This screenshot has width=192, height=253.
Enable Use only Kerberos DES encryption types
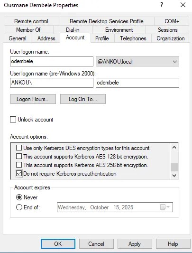19,148
